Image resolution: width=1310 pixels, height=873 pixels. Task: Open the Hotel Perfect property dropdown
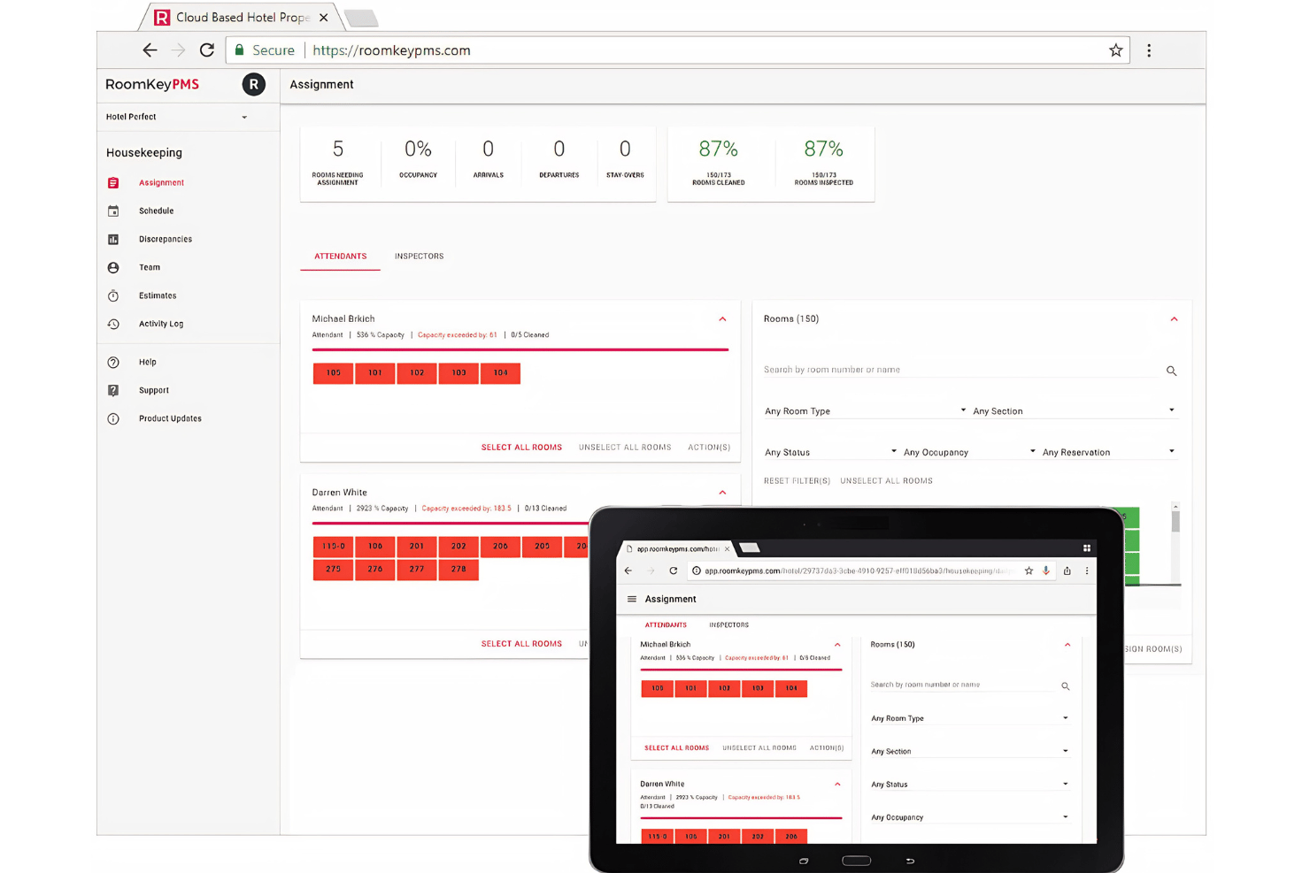click(177, 117)
